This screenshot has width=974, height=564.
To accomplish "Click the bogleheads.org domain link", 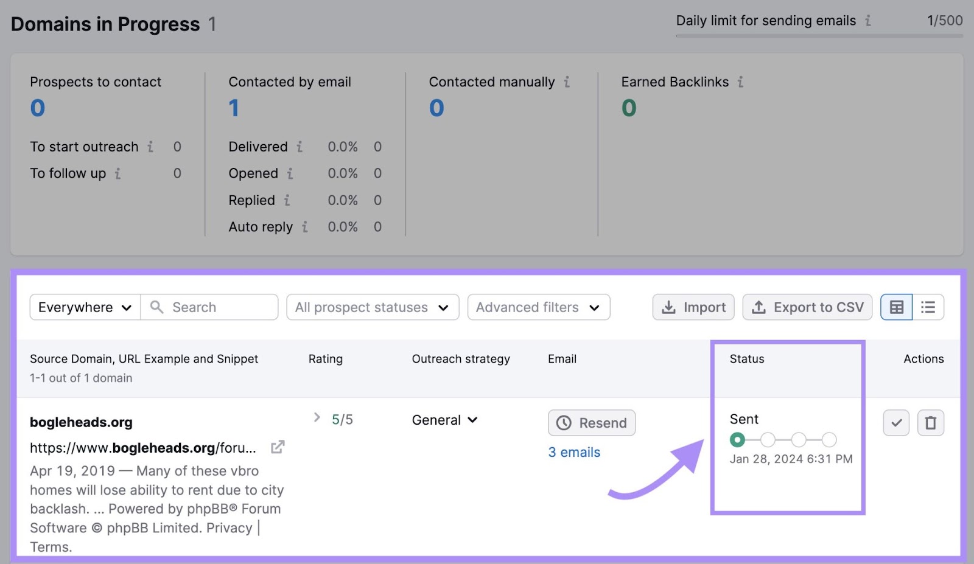I will [80, 422].
